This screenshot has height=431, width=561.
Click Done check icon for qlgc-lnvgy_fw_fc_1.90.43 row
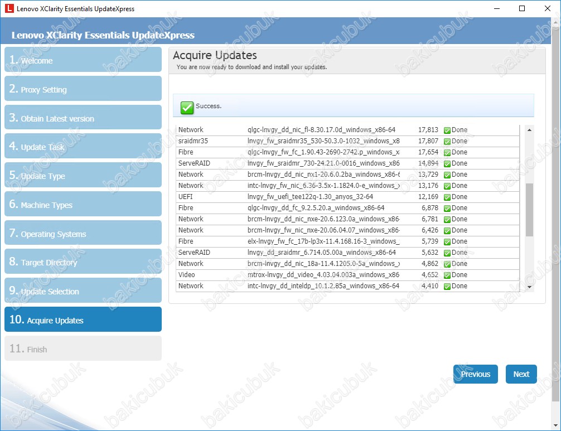pos(447,152)
